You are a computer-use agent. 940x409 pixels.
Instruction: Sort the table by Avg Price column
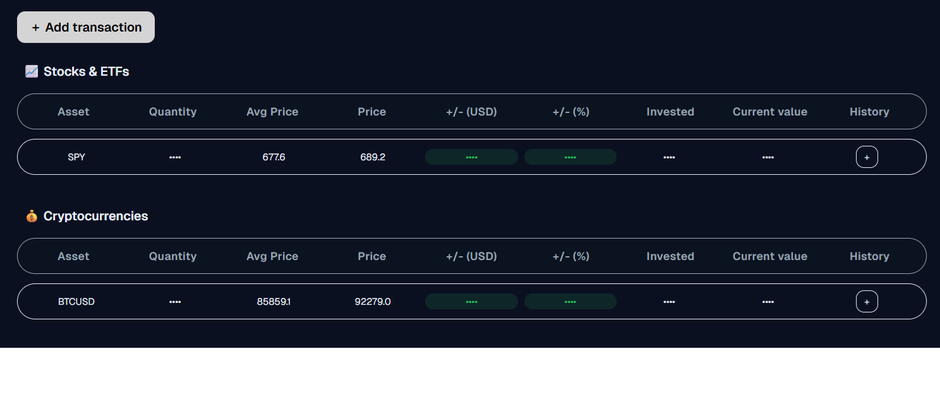pyautogui.click(x=272, y=112)
